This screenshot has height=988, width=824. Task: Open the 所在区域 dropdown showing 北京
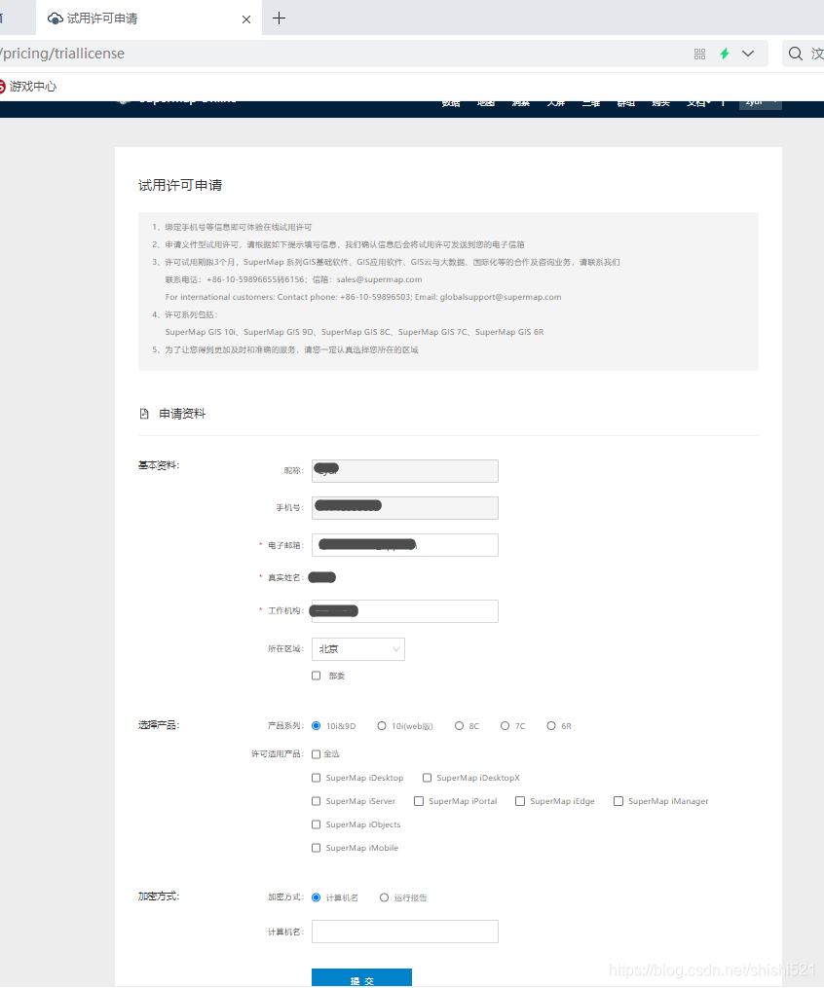358,649
